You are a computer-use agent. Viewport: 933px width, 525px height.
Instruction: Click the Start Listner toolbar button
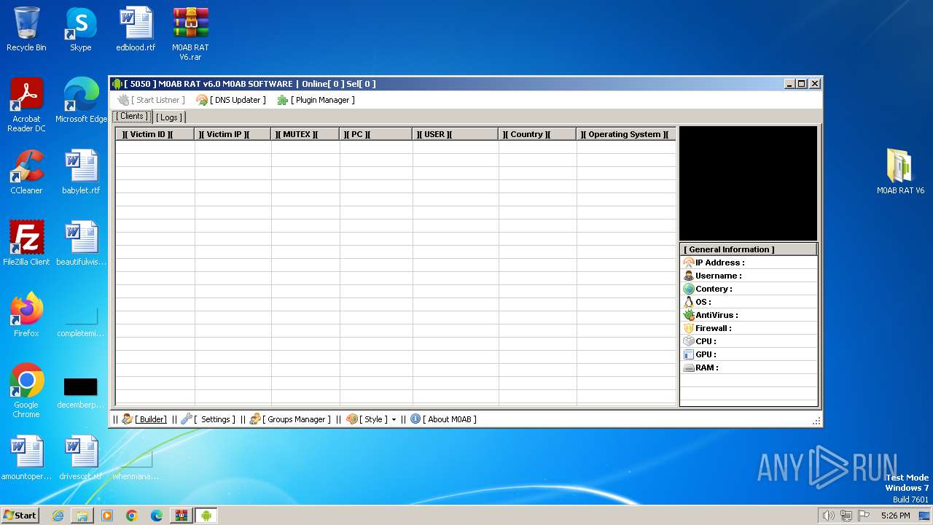pyautogui.click(x=152, y=100)
